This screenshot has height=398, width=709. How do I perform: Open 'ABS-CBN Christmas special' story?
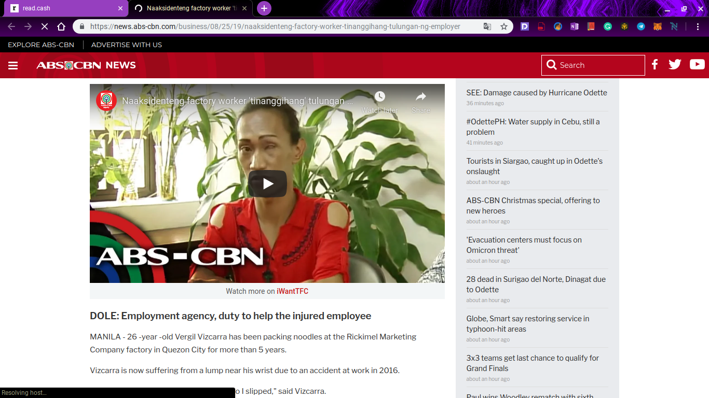pos(533,206)
